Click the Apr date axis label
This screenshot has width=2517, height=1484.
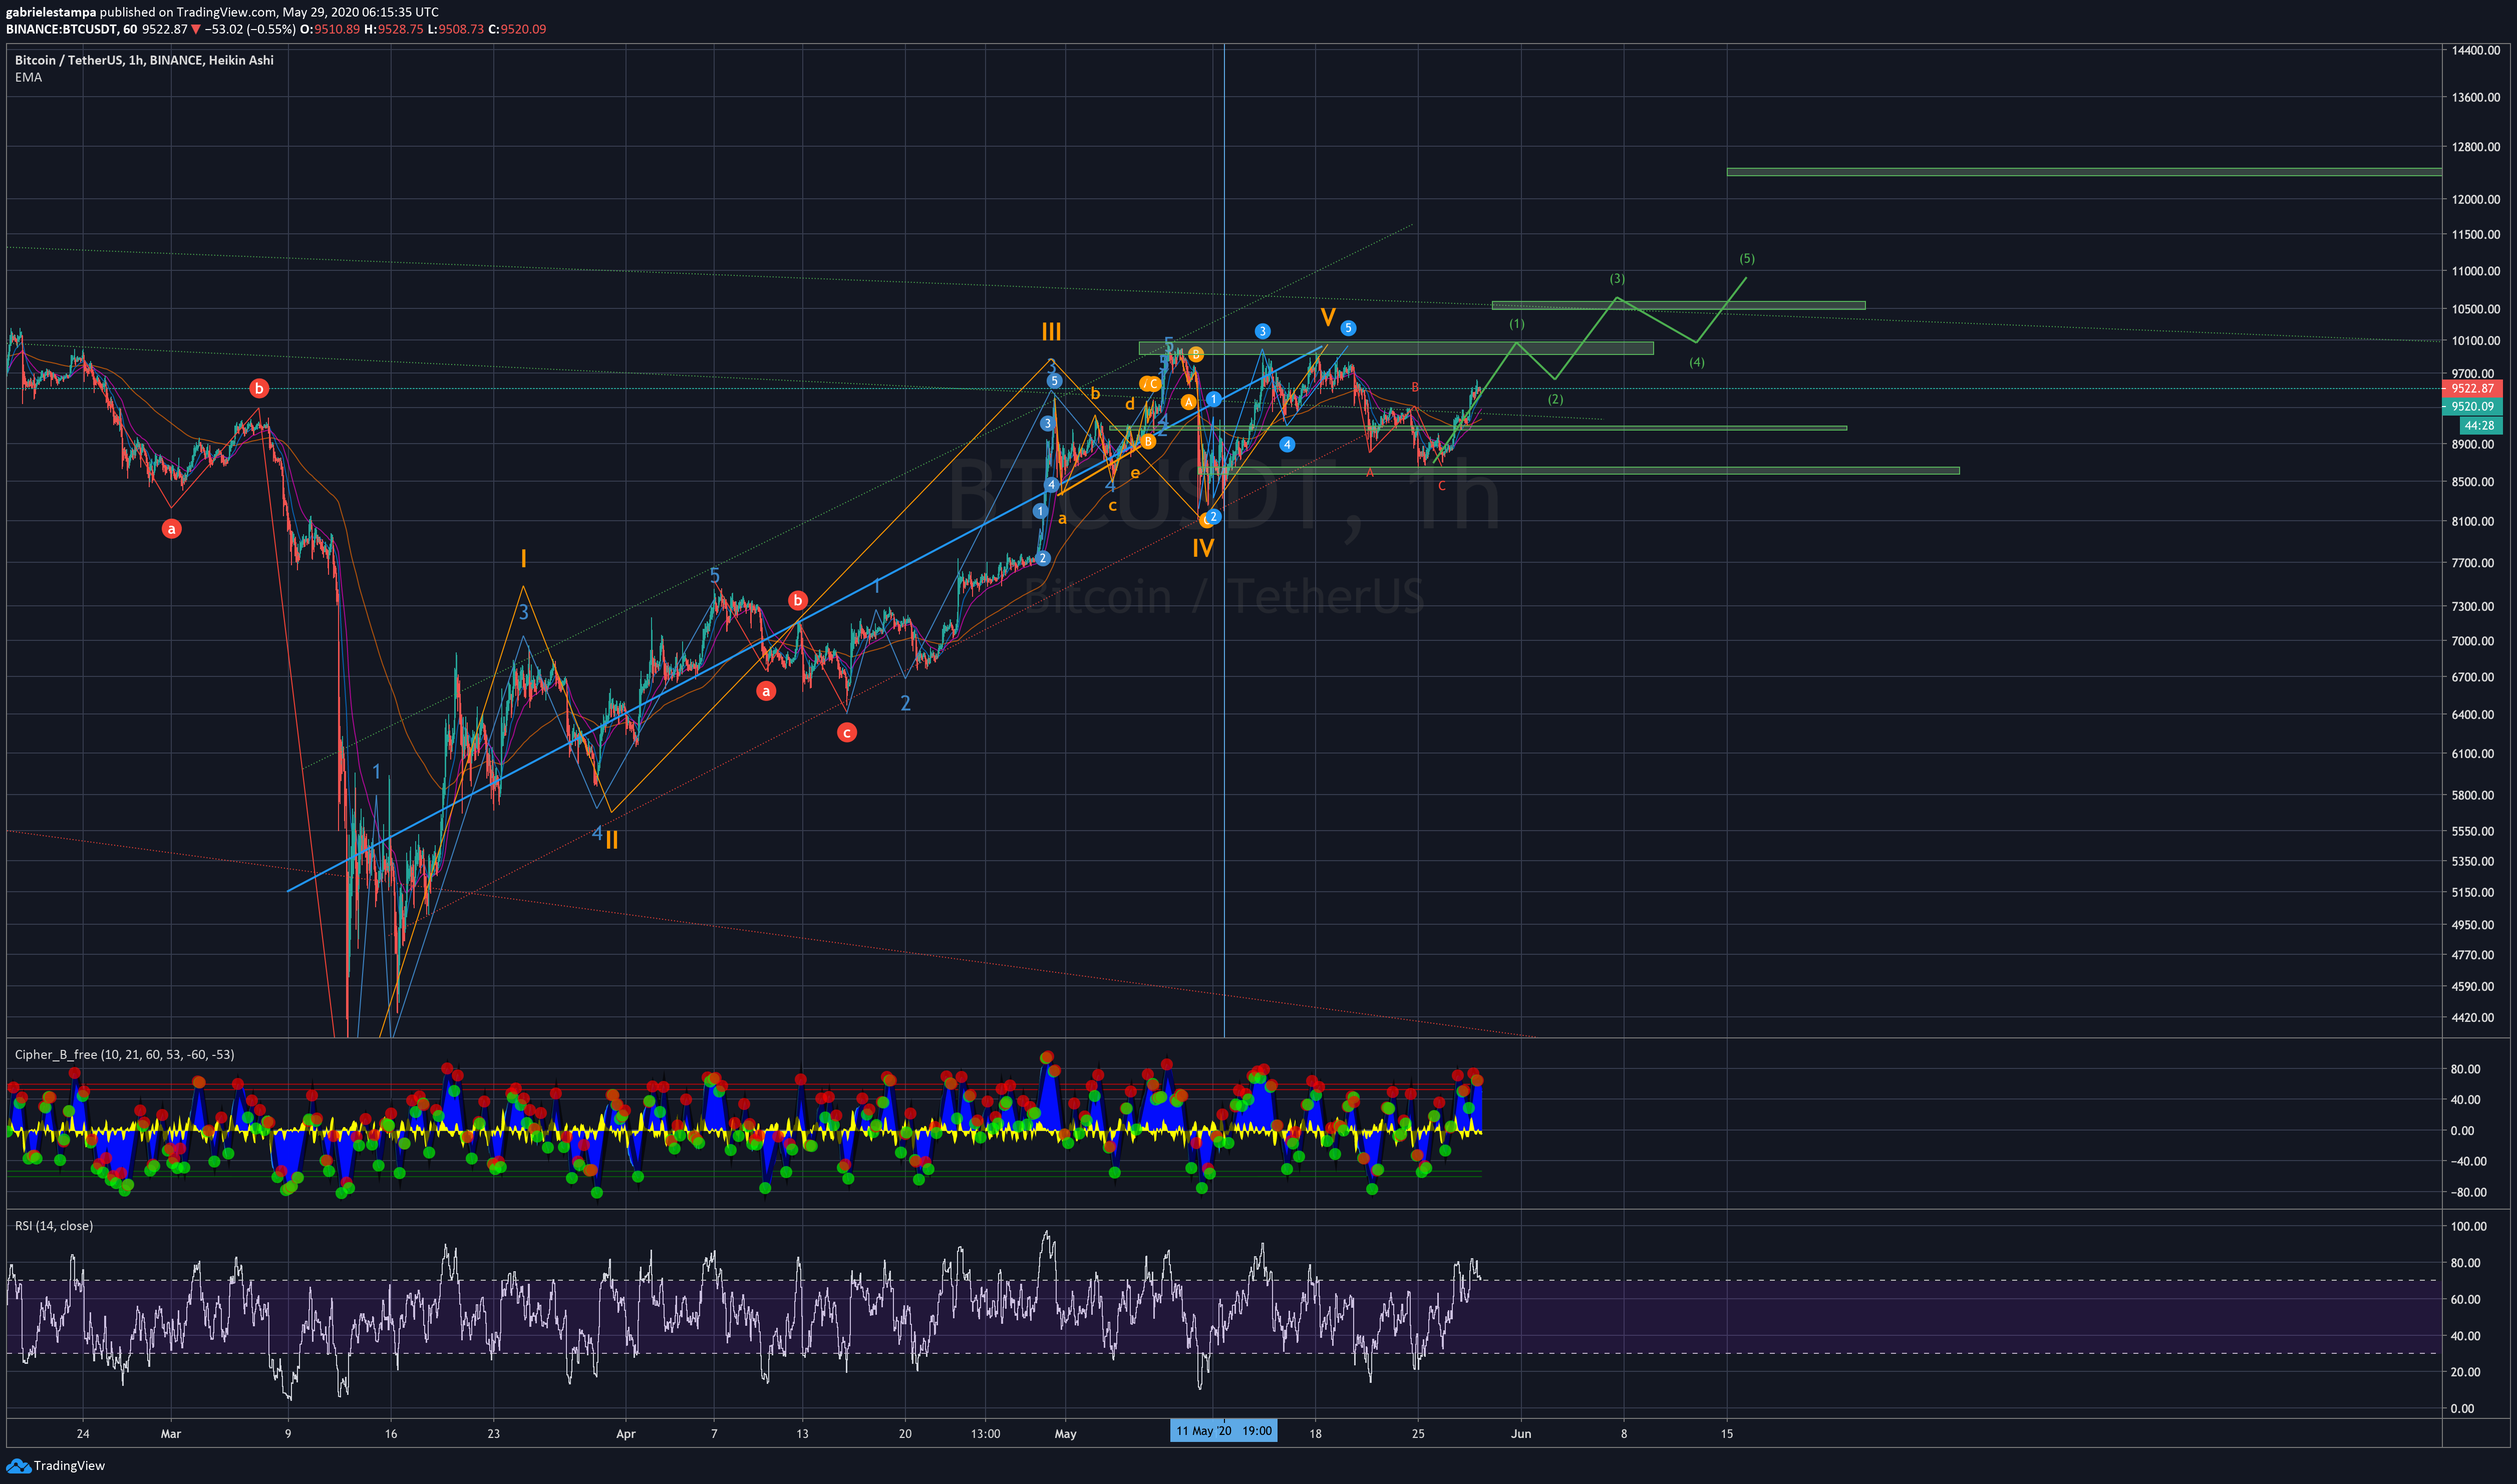pos(626,1433)
